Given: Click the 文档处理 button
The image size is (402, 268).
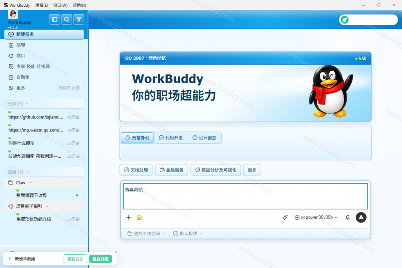Looking at the screenshot, I should tap(136, 170).
